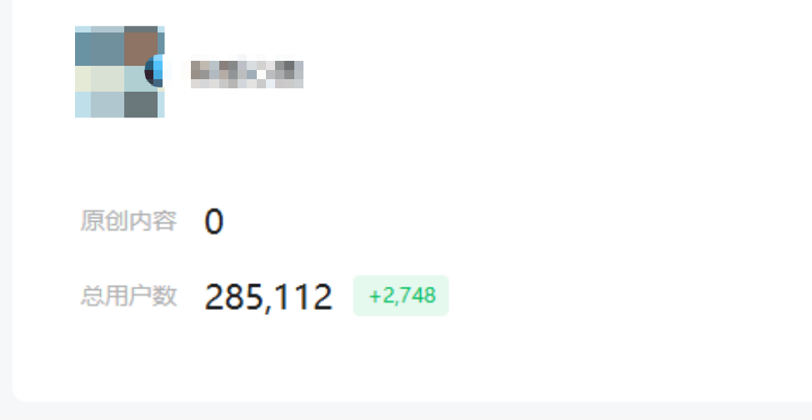The height and width of the screenshot is (420, 812).
Task: Click the gray page background below card
Action: pos(406,412)
